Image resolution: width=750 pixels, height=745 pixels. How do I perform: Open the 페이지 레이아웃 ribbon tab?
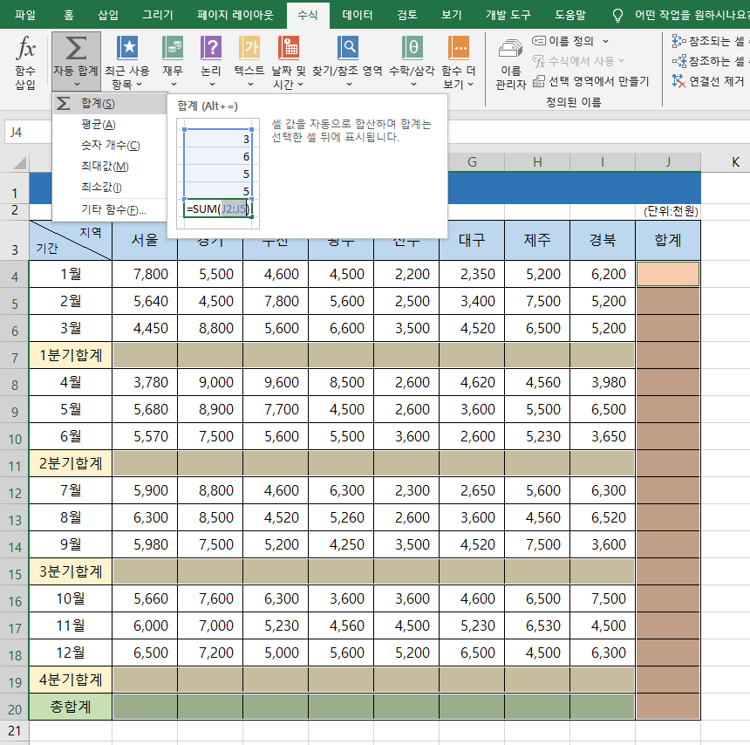point(235,15)
